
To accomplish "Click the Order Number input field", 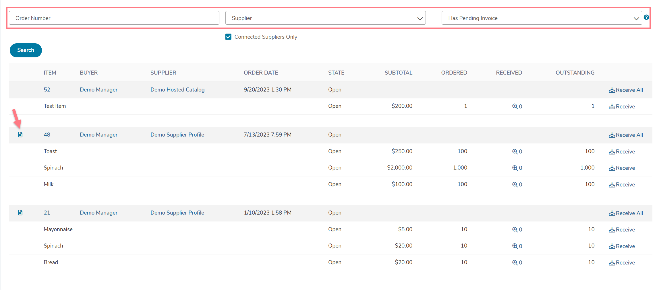I will point(114,18).
